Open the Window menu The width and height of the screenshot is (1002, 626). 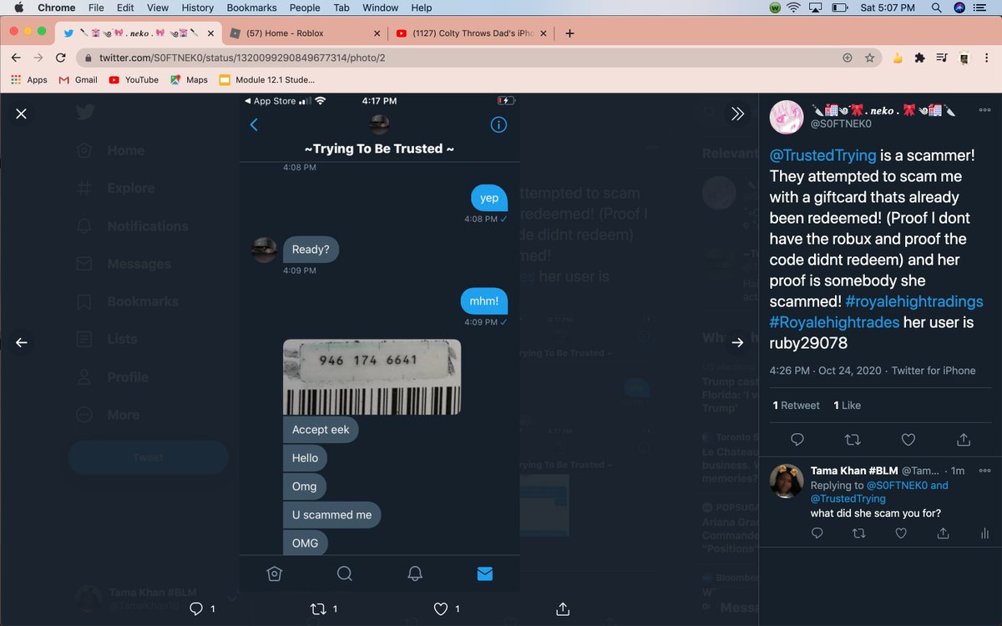tap(380, 8)
